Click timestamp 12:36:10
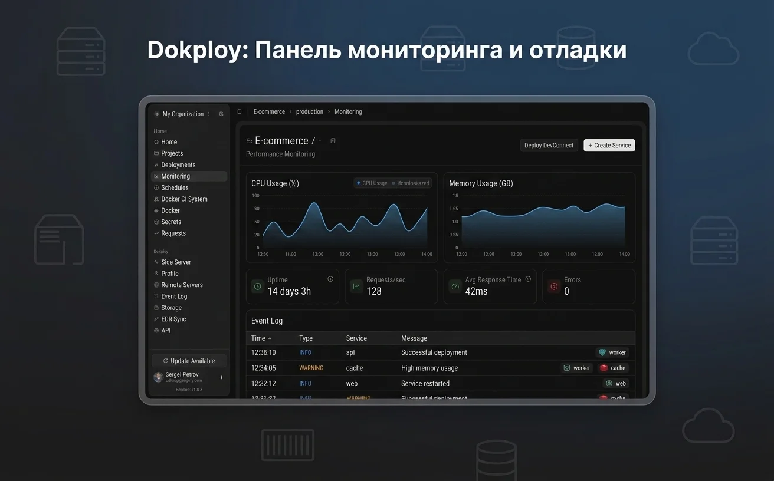Viewport: 774px width, 481px height. coord(264,352)
